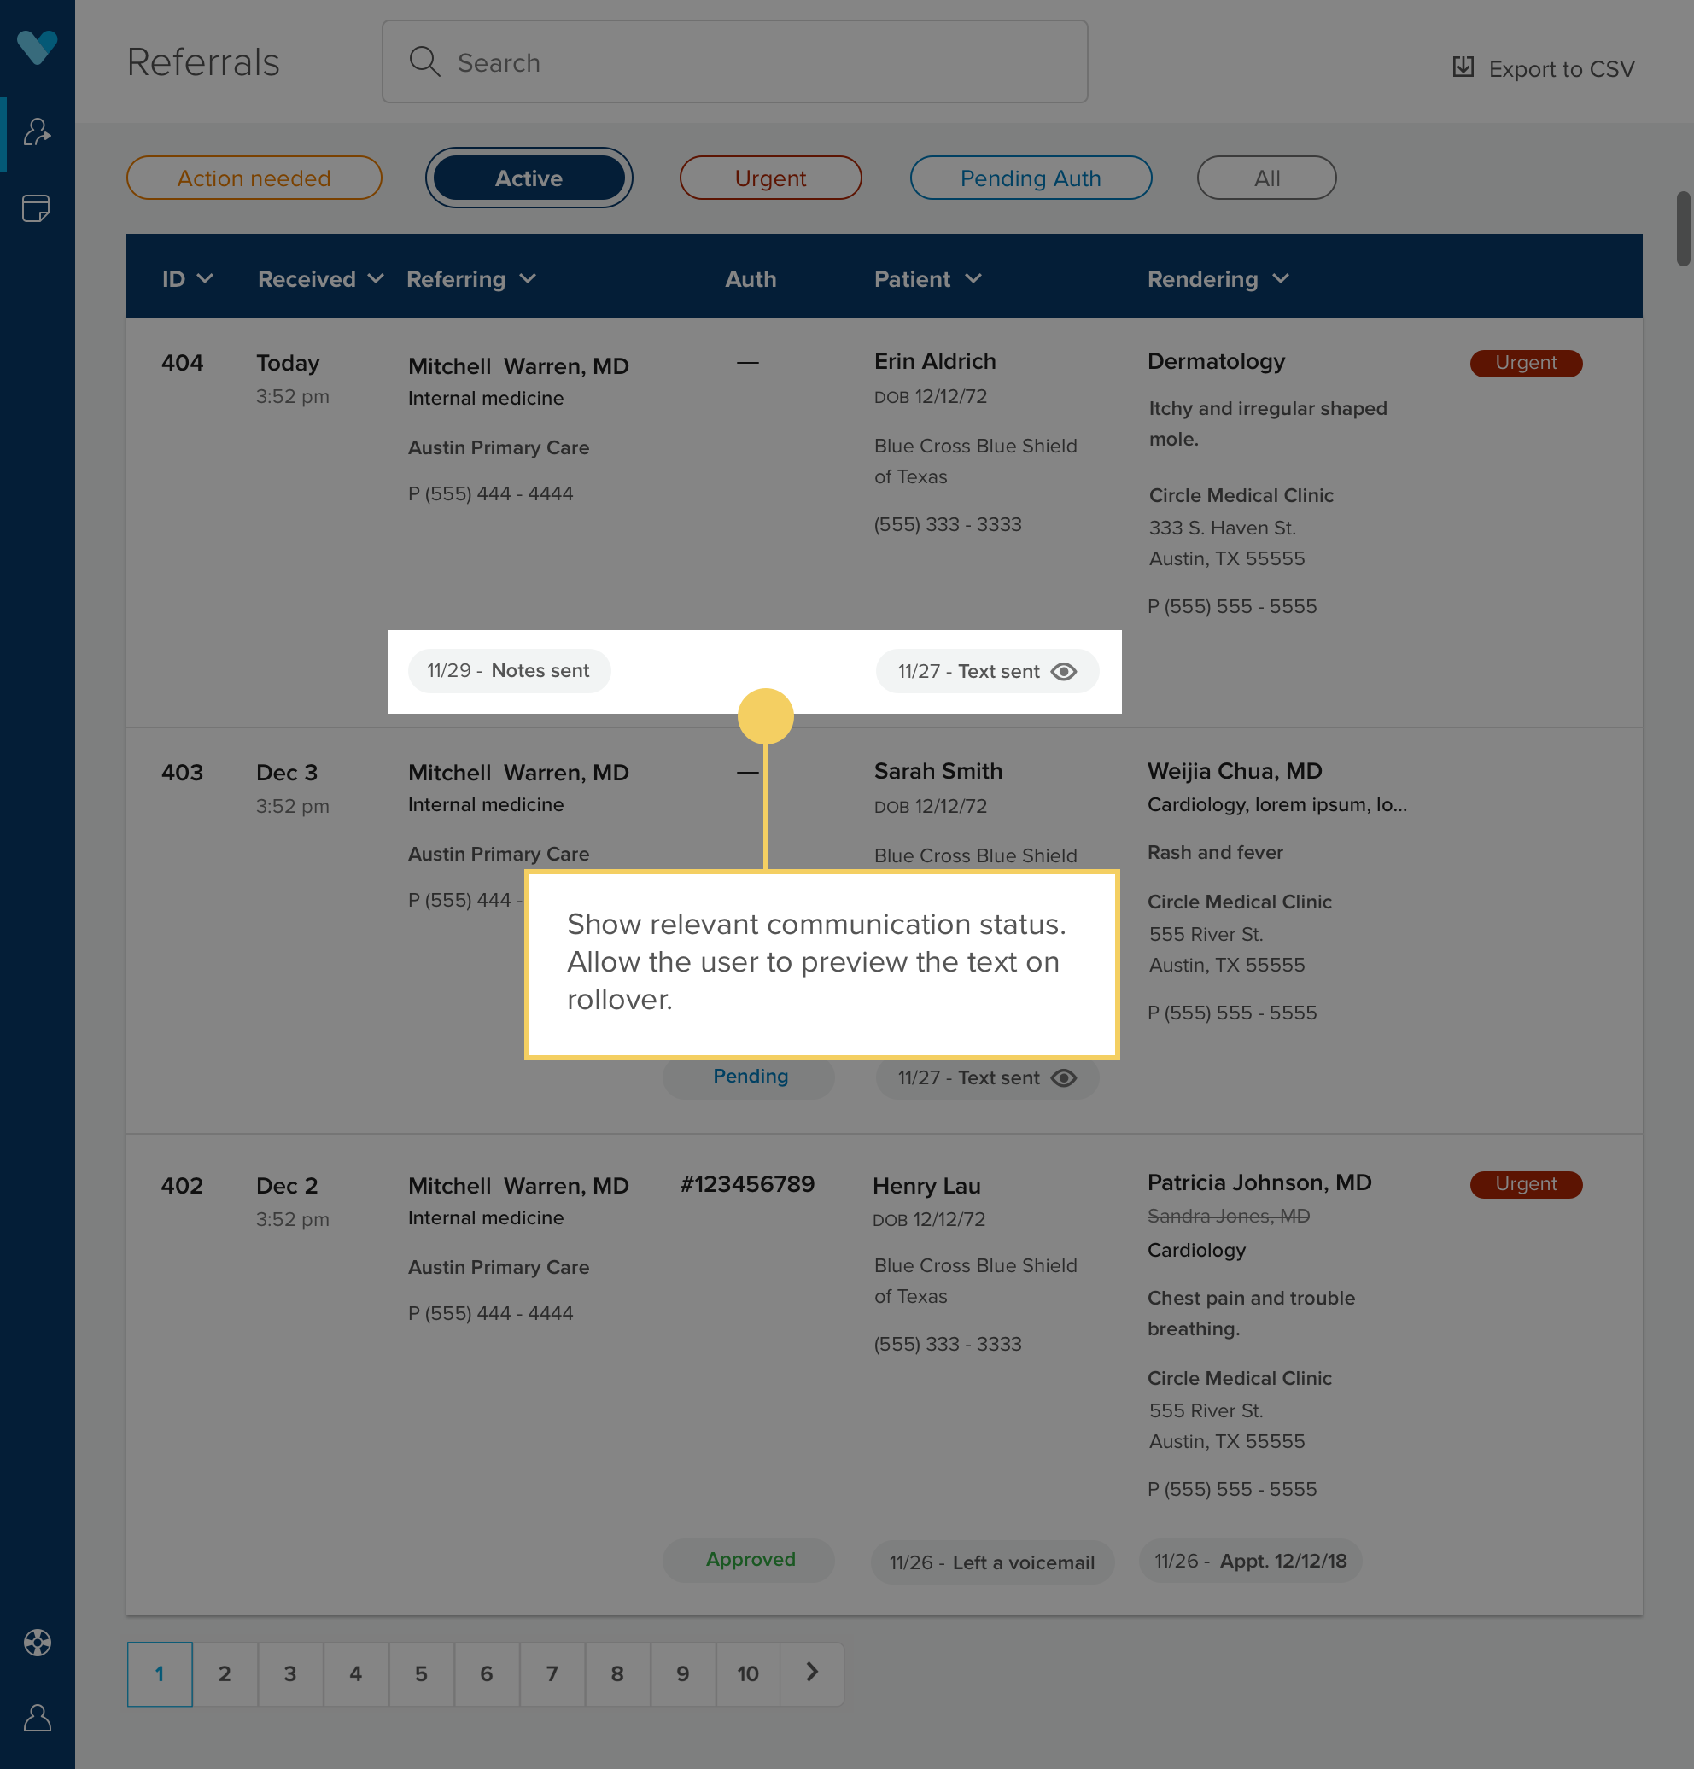Screen dimensions: 1694x1769
Task: Open the user profile sidebar icon
Action: pos(37,1718)
